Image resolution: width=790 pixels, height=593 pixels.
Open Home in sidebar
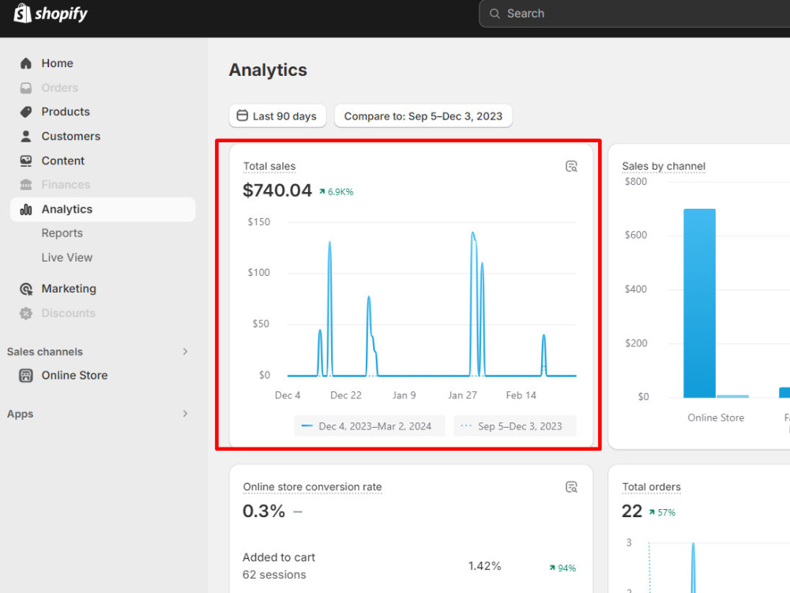(58, 63)
